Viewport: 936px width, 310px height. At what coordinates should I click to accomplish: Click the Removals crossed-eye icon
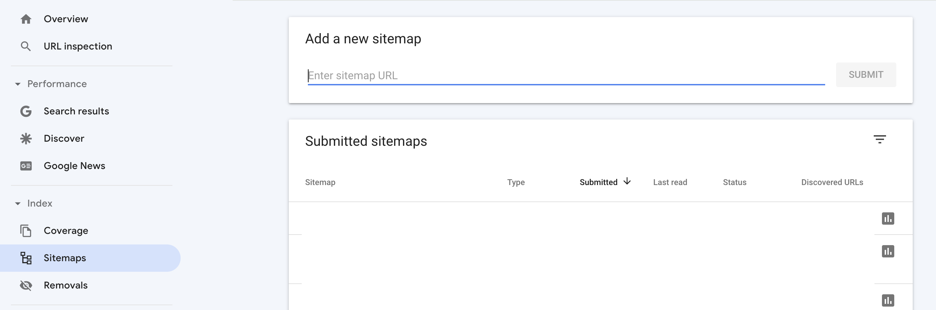click(x=26, y=285)
